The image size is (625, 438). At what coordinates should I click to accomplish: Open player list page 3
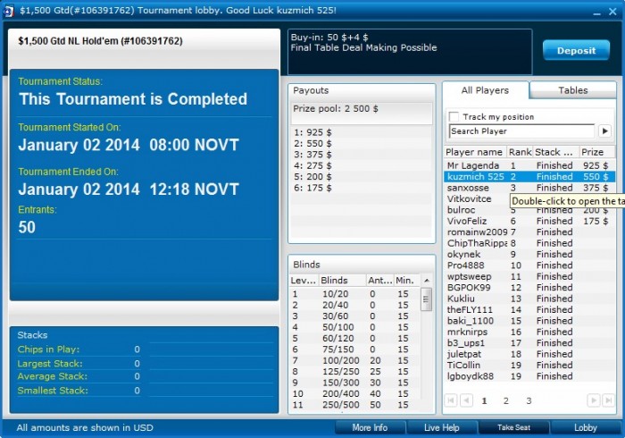tap(529, 400)
